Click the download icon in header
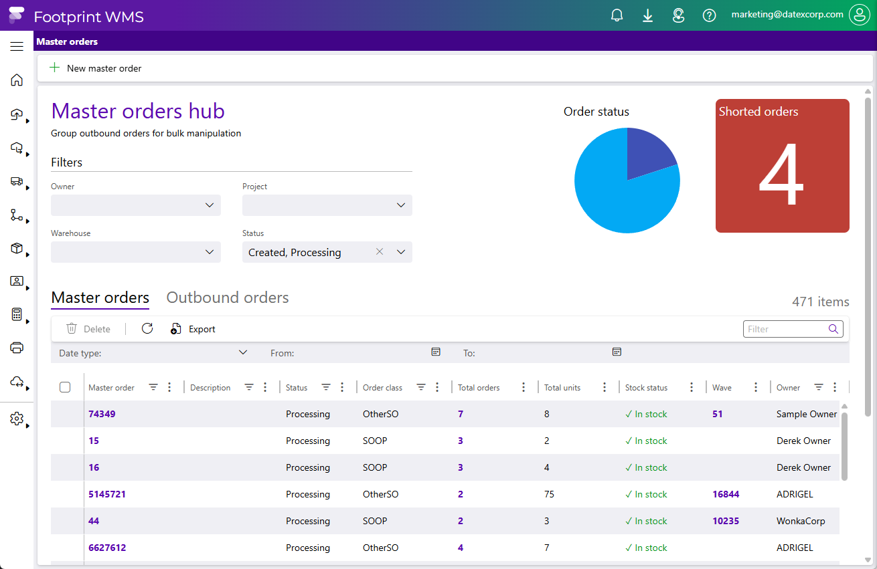The image size is (877, 569). coord(647,15)
